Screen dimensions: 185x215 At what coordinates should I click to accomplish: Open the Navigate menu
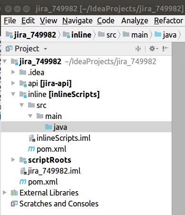coord(78,21)
